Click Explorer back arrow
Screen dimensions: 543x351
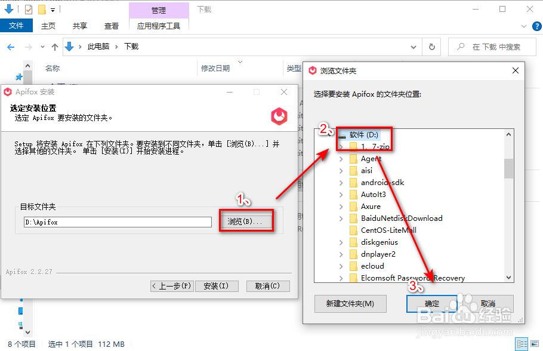pyautogui.click(x=11, y=47)
